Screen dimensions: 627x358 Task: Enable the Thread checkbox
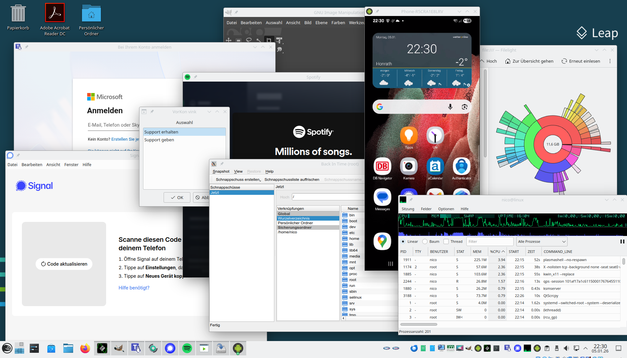tap(446, 241)
